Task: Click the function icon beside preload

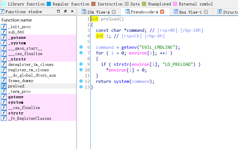Action: tap(3, 86)
